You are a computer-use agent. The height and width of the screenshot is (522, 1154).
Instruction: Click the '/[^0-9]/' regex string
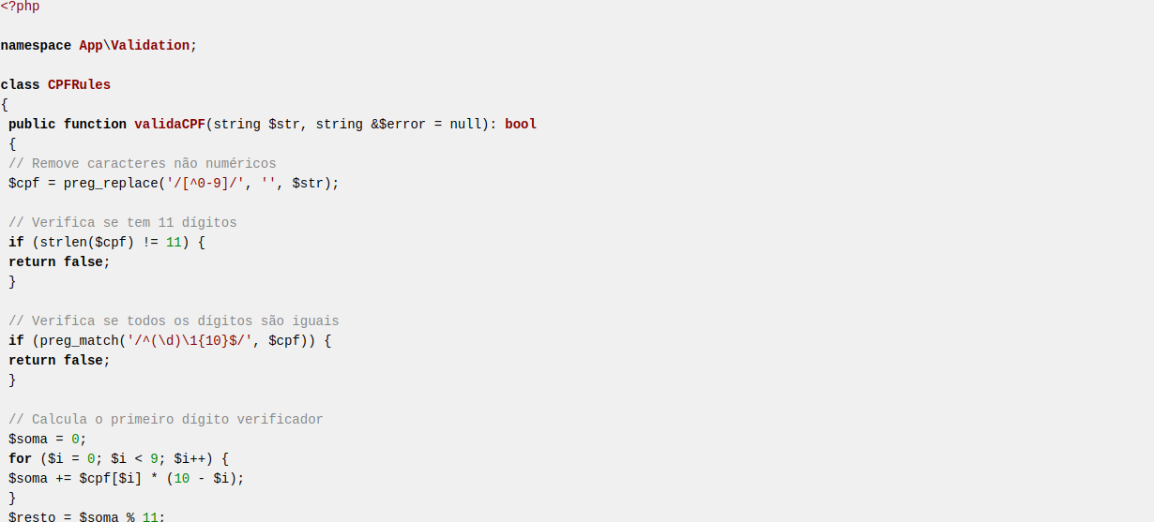tap(205, 183)
